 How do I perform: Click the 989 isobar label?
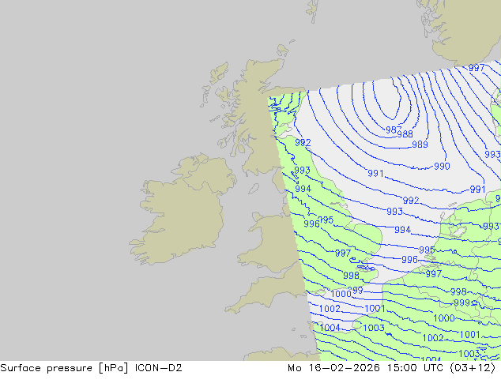pos(420,145)
